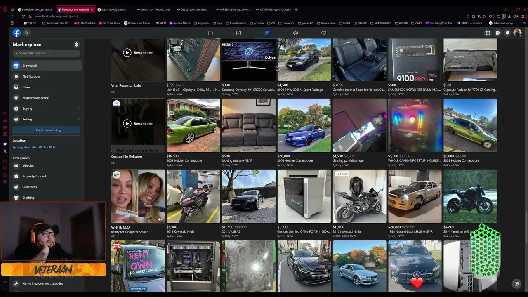The image size is (528, 297).
Task: Open the Marketplace access item
Action: [x=47, y=98]
